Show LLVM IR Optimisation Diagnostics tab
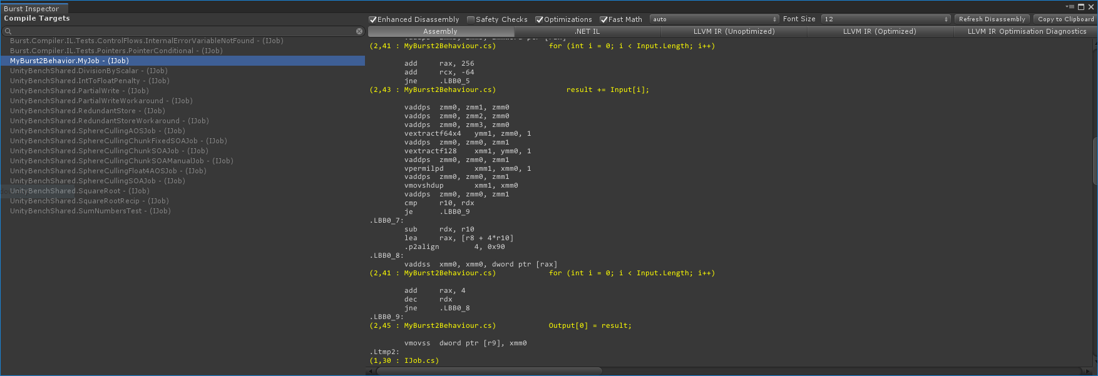Screen dimensions: 1098x376 (1027, 31)
